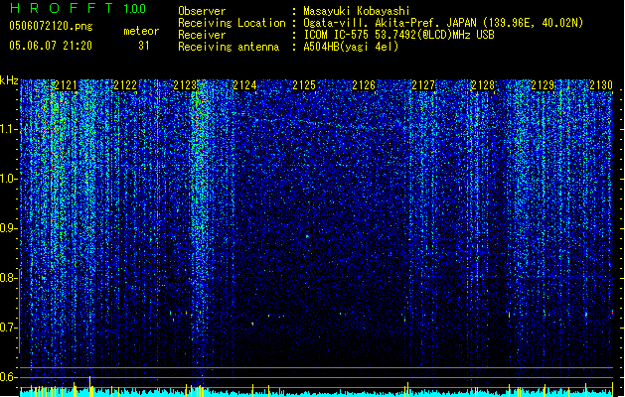Click the ICOM IC-575 53.7492 MHz USB text
The height and width of the screenshot is (397, 625).
coord(399,35)
